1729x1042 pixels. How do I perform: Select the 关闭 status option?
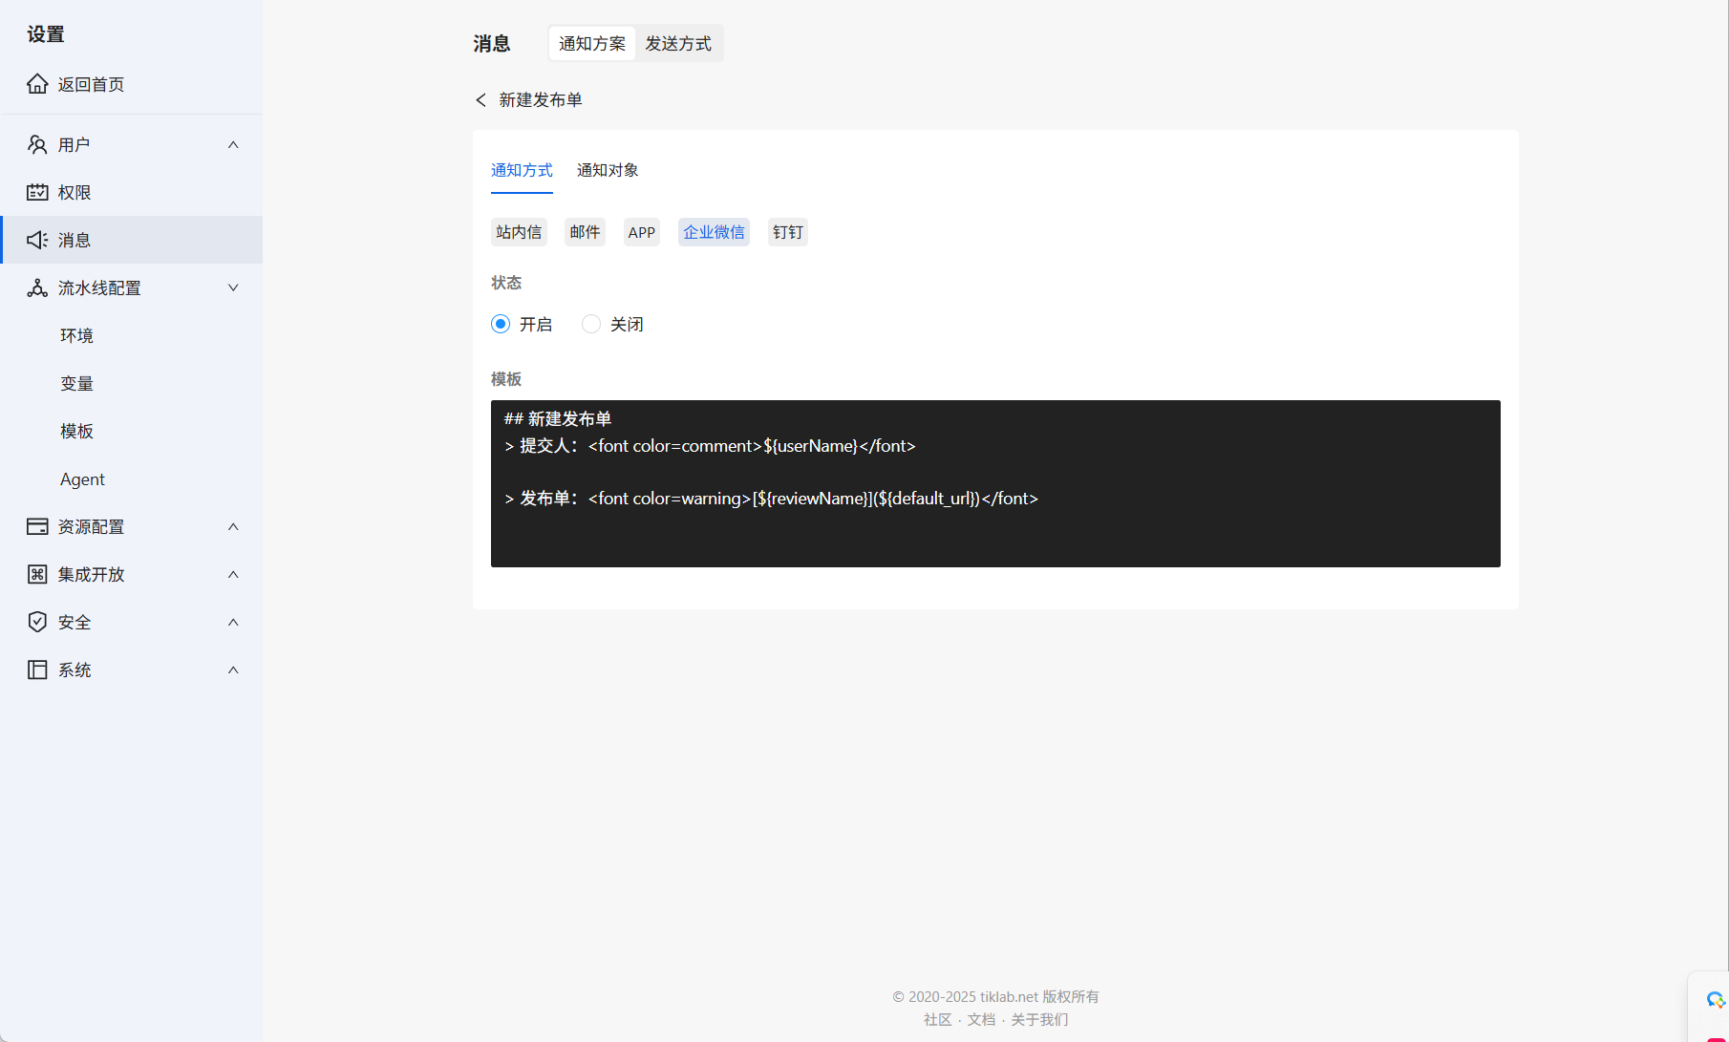[x=590, y=324]
